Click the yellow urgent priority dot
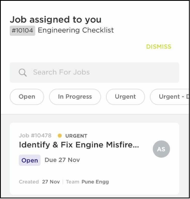 click(x=60, y=136)
